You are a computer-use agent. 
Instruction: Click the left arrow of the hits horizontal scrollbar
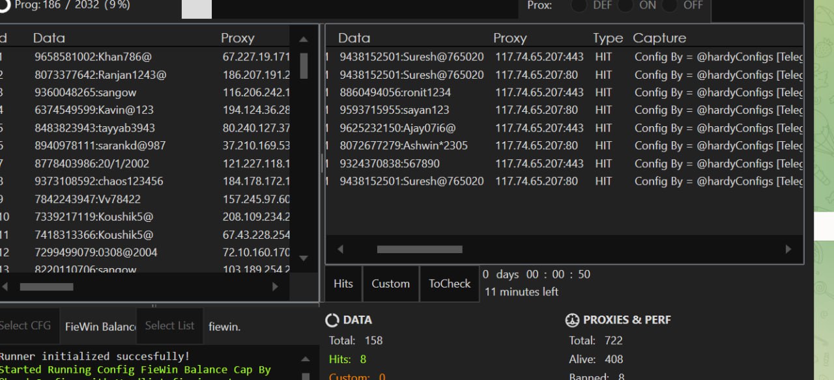pos(339,249)
